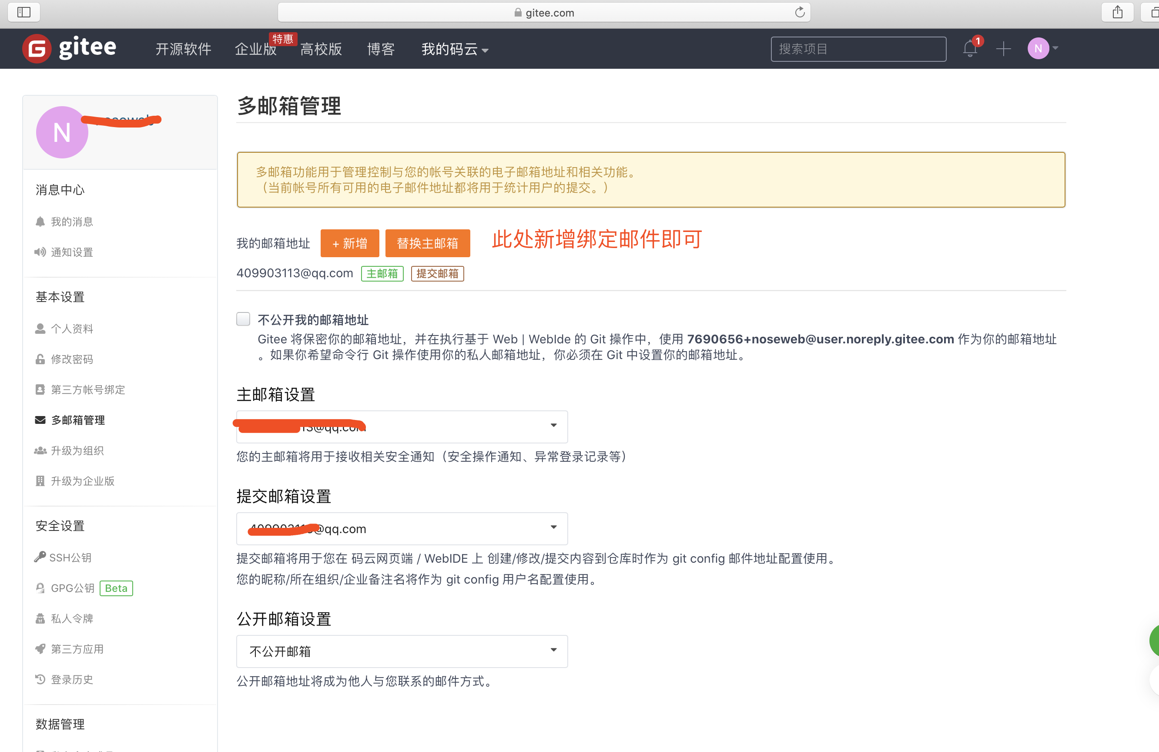Click the Gitee logo icon

37,49
